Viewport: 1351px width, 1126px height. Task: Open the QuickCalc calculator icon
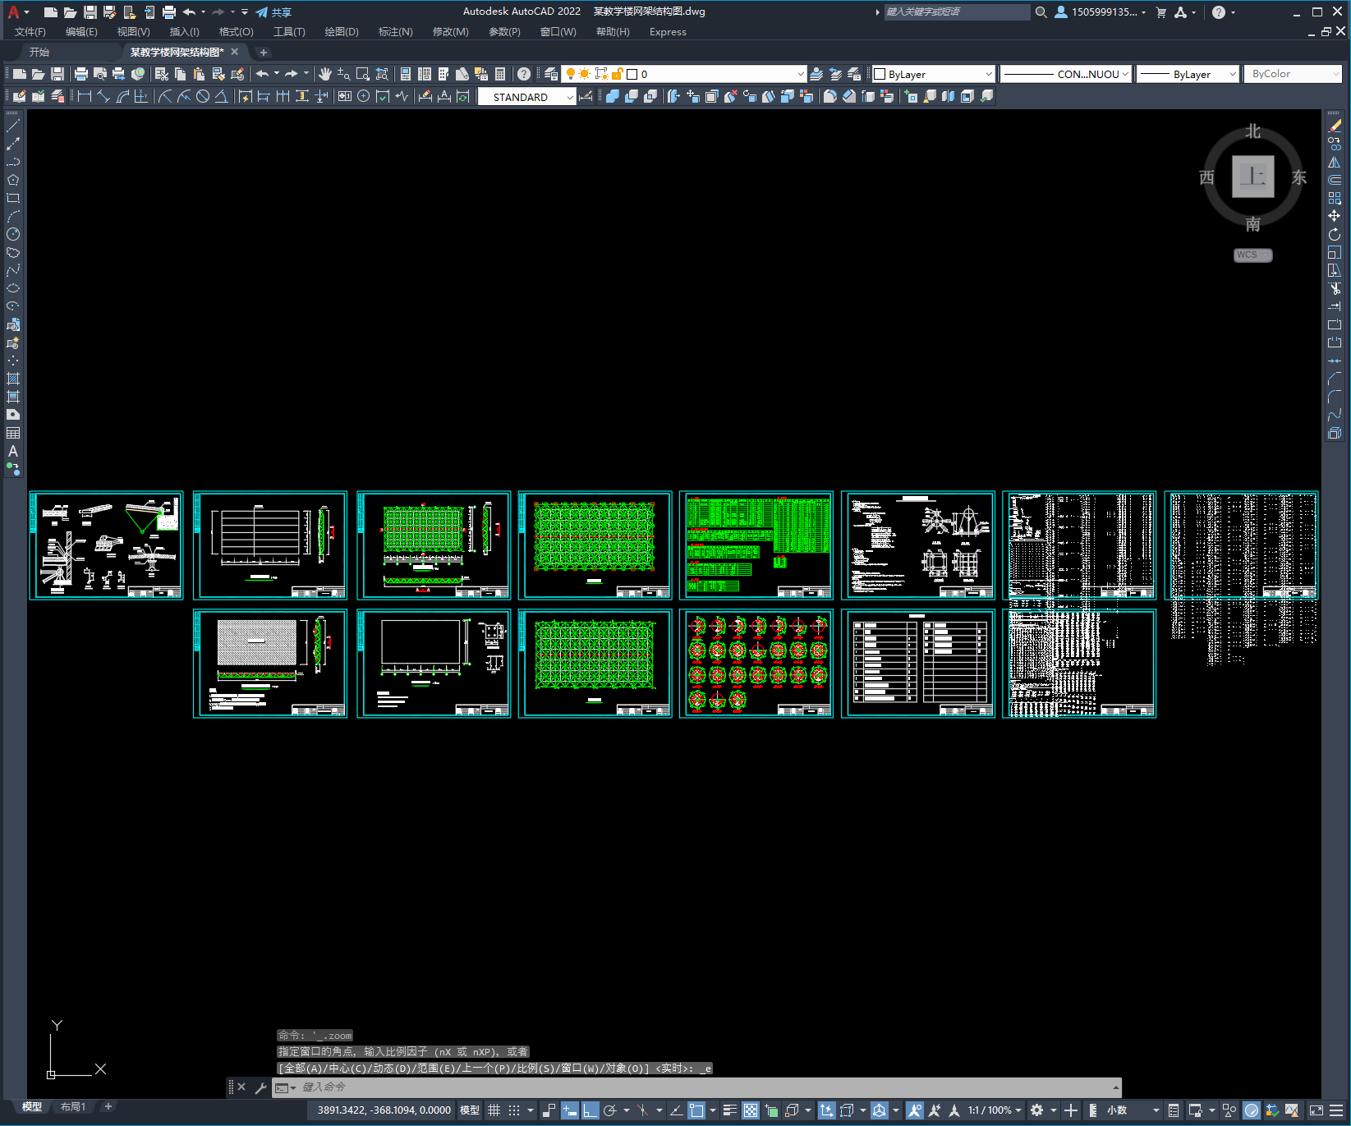(x=500, y=74)
